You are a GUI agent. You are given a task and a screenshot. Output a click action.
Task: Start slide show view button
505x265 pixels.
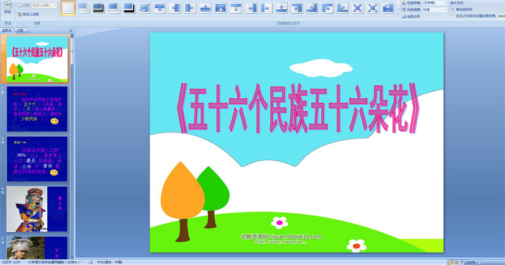coord(461,262)
